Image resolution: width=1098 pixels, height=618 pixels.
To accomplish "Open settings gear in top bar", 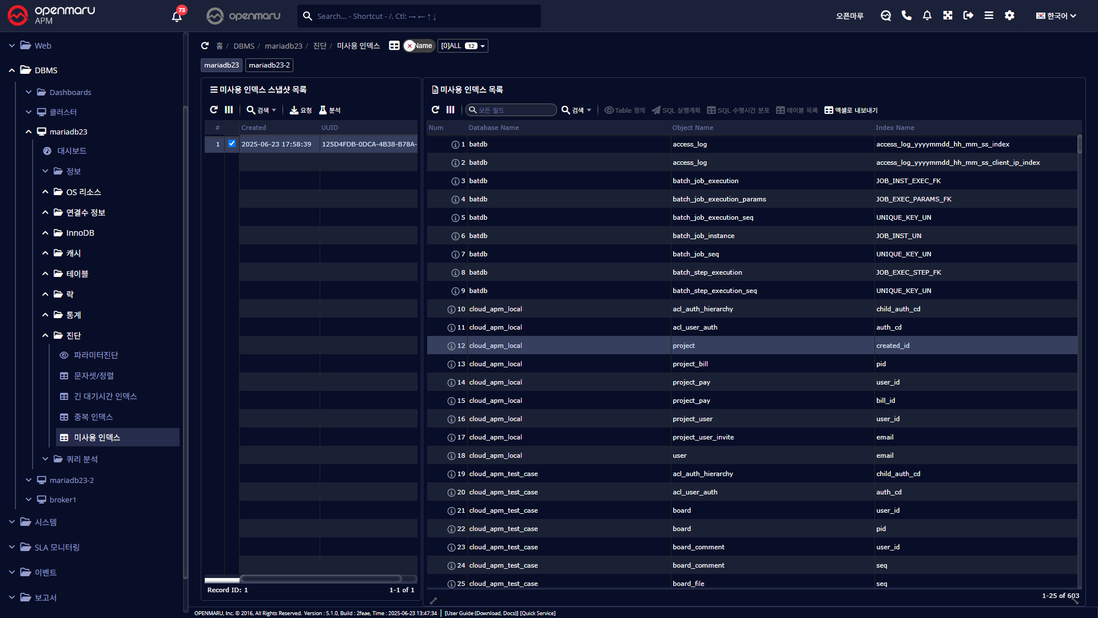I will point(1009,15).
